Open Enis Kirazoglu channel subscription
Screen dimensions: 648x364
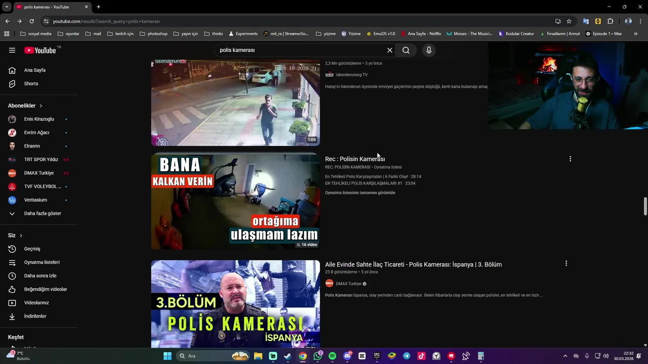point(39,119)
